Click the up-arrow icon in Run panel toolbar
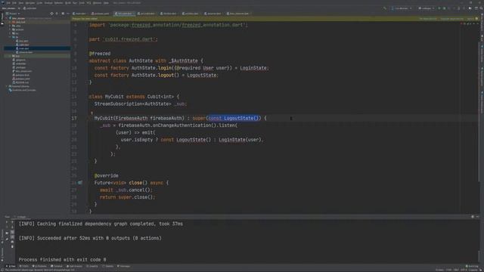This screenshot has height=272, width=484. coord(12,222)
